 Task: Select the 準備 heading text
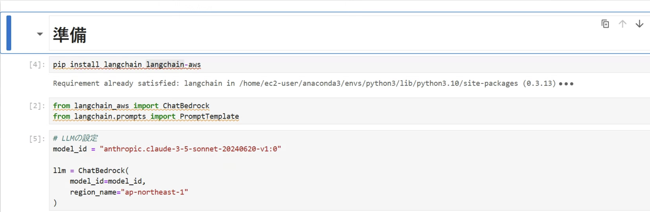click(x=70, y=35)
